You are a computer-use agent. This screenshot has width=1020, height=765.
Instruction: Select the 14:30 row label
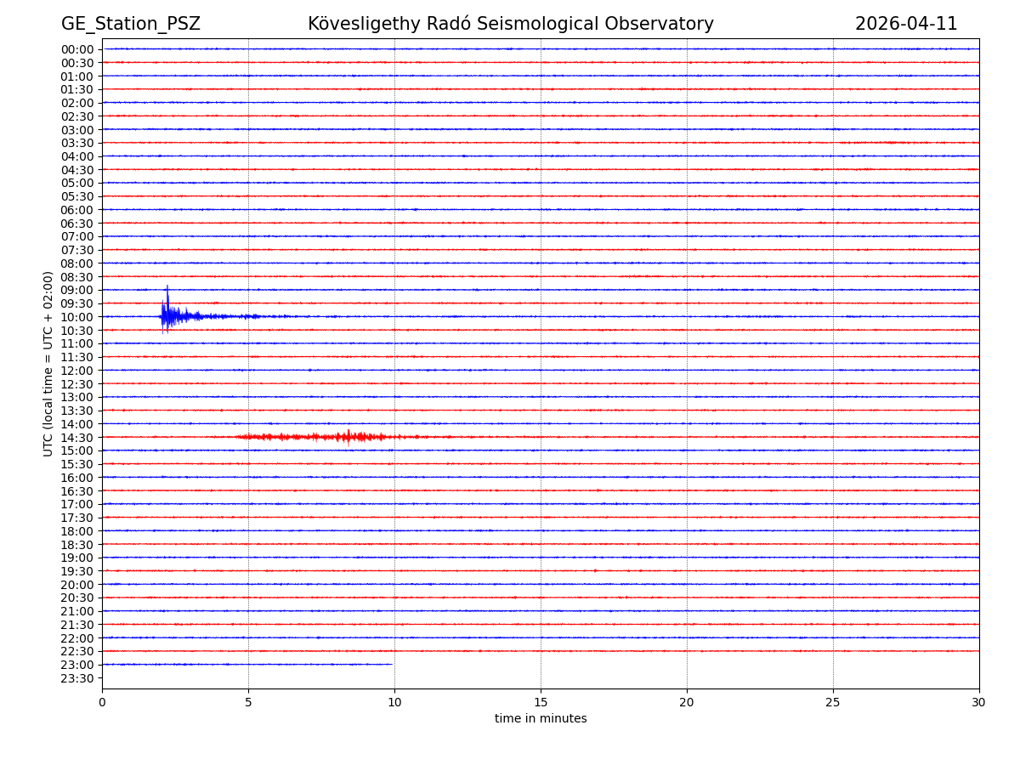click(77, 438)
